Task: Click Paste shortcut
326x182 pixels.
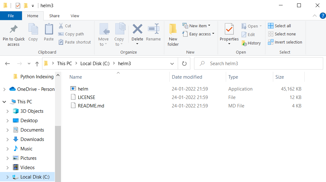Action: (75, 42)
